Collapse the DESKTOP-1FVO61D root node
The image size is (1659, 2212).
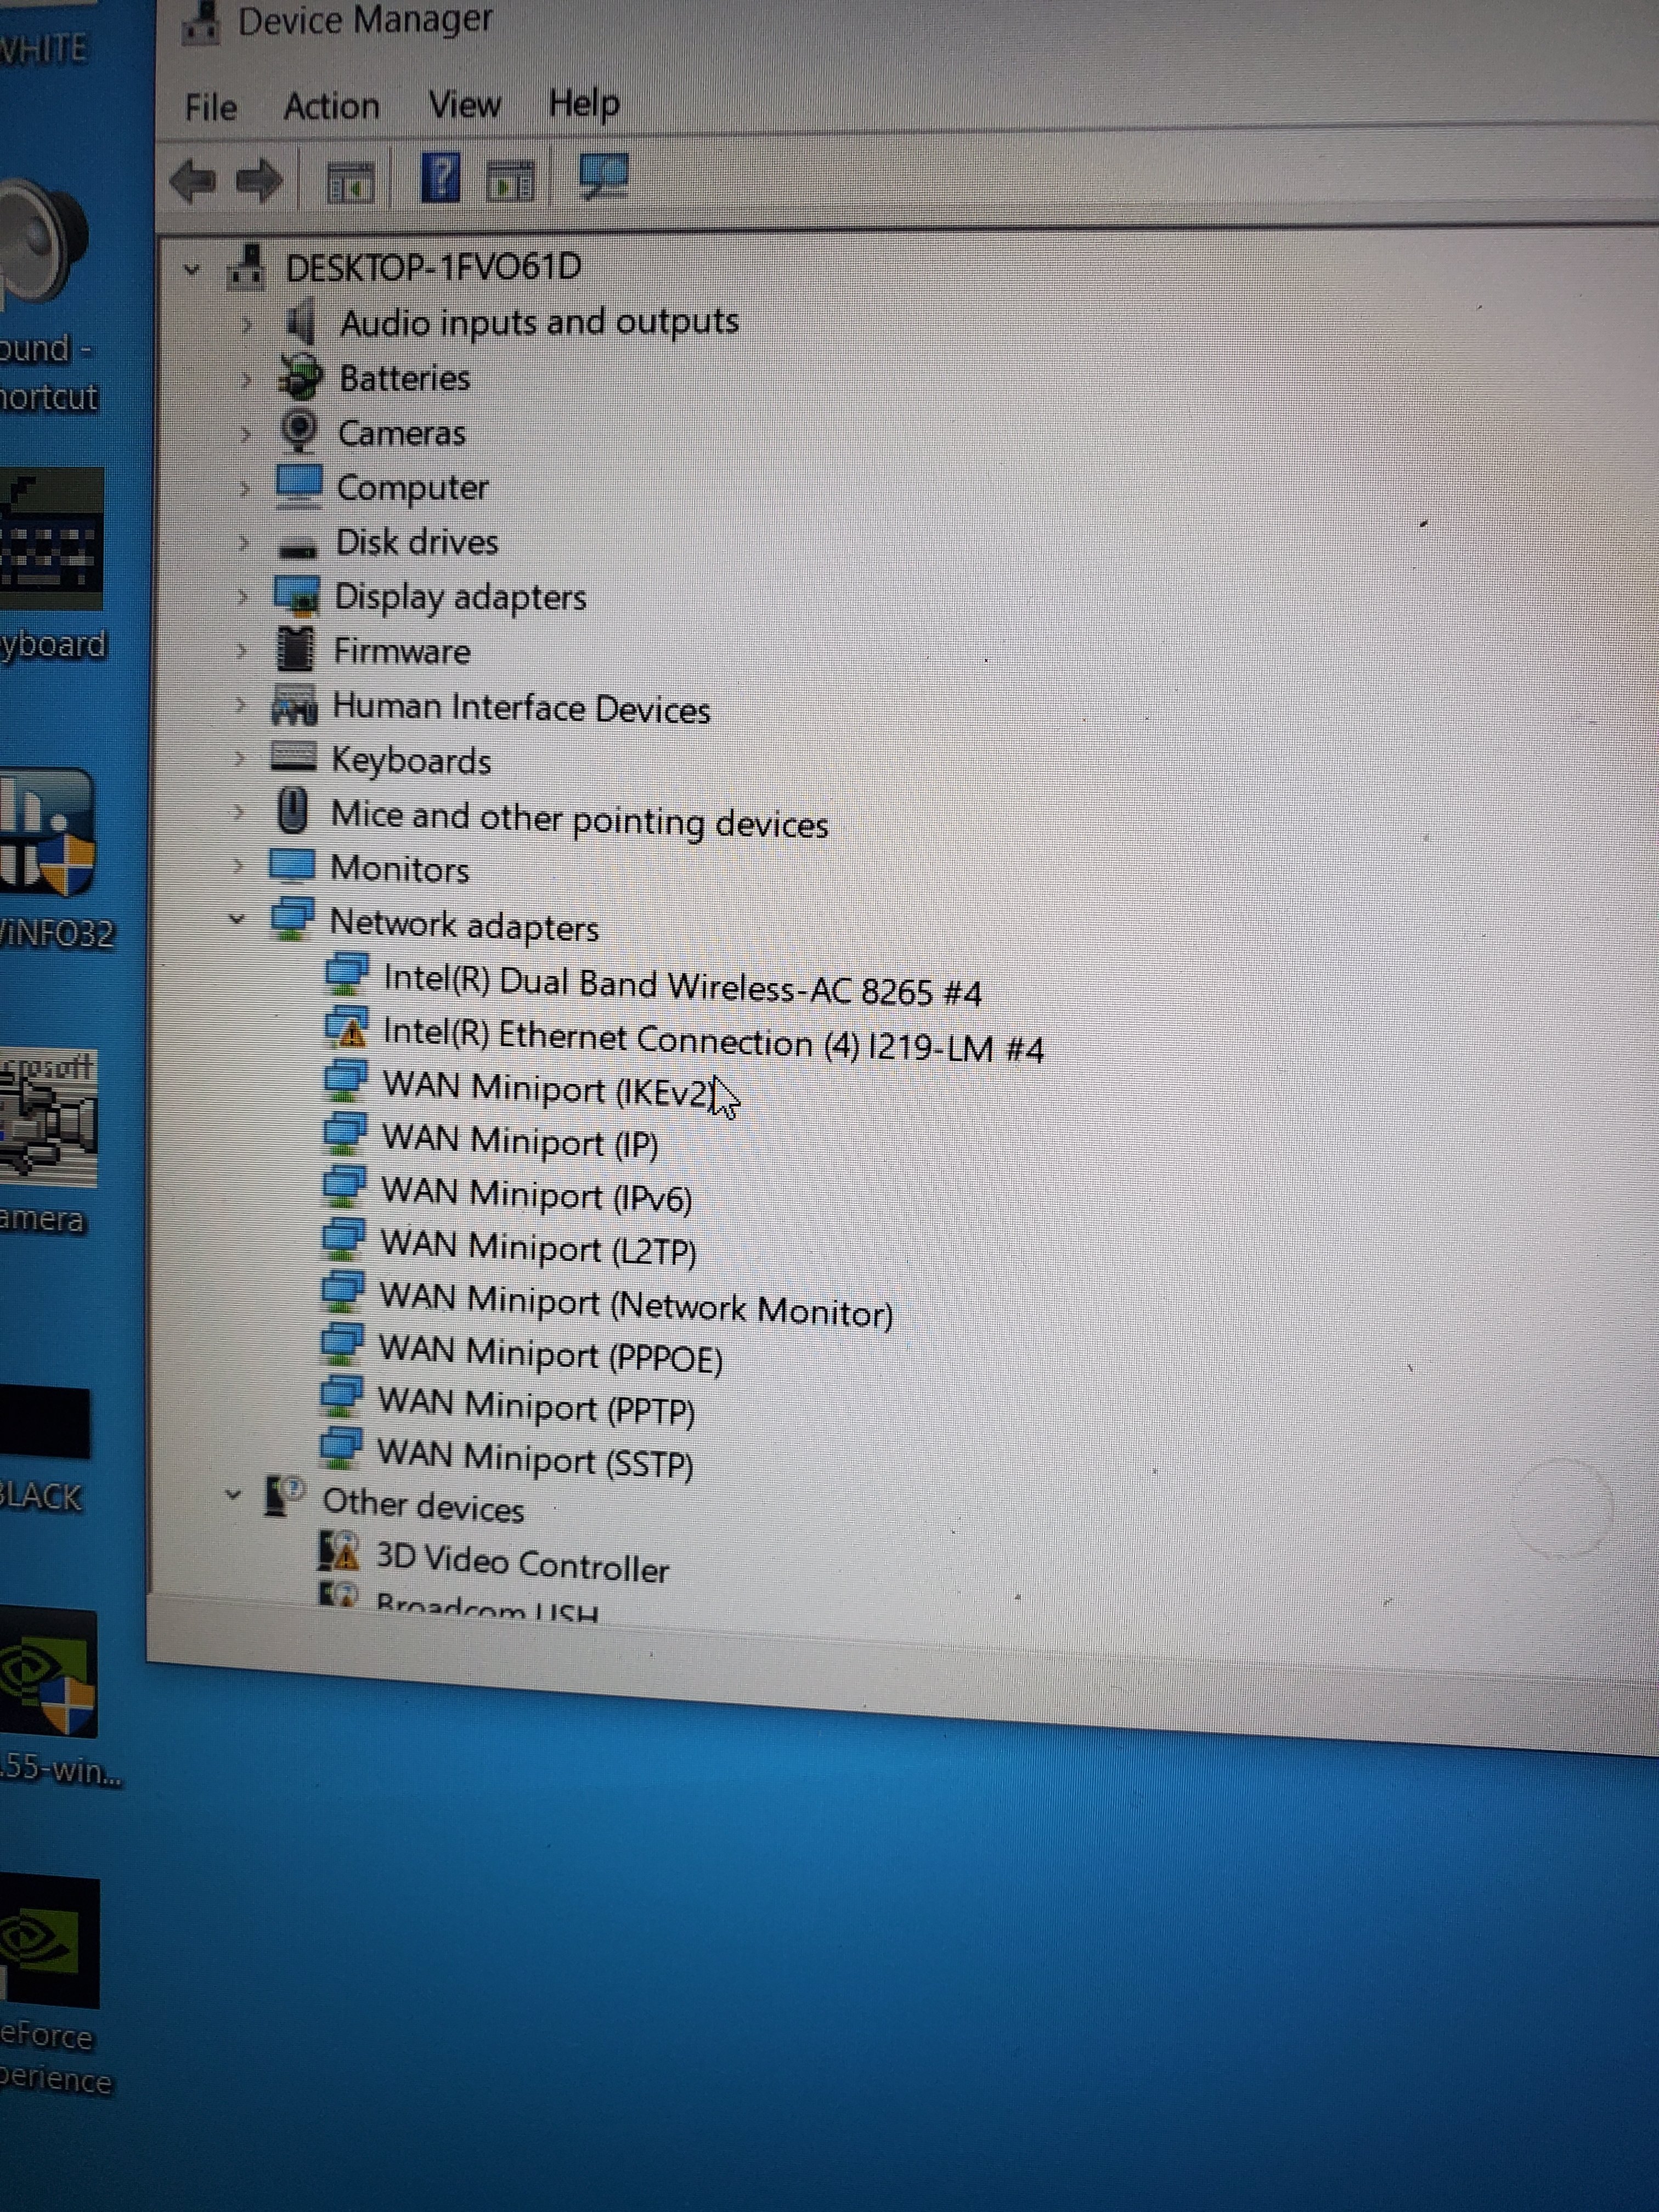click(192, 269)
